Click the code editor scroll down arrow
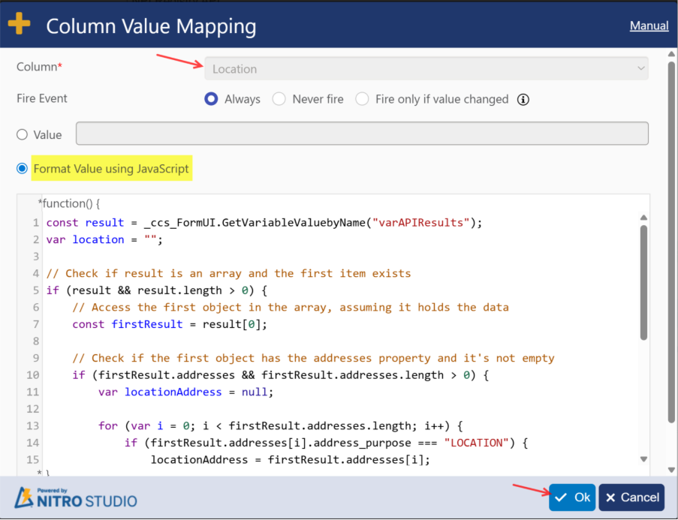This screenshot has width=678, height=520. [643, 458]
